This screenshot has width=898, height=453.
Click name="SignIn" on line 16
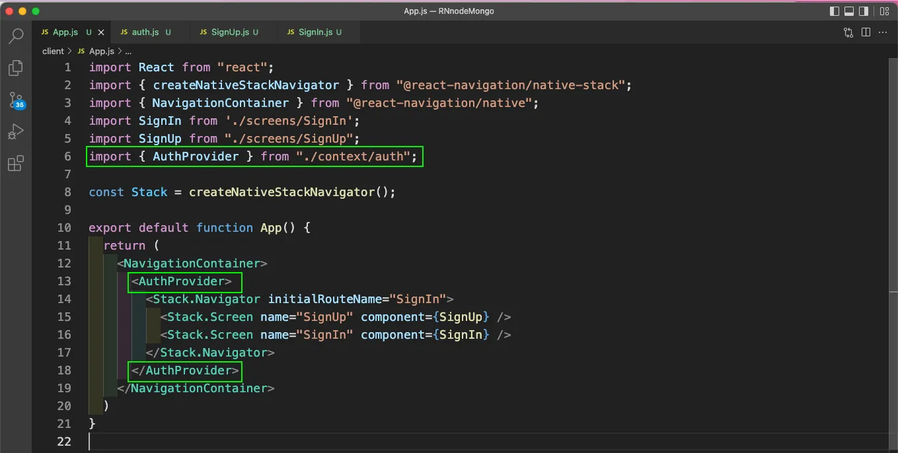coord(307,335)
